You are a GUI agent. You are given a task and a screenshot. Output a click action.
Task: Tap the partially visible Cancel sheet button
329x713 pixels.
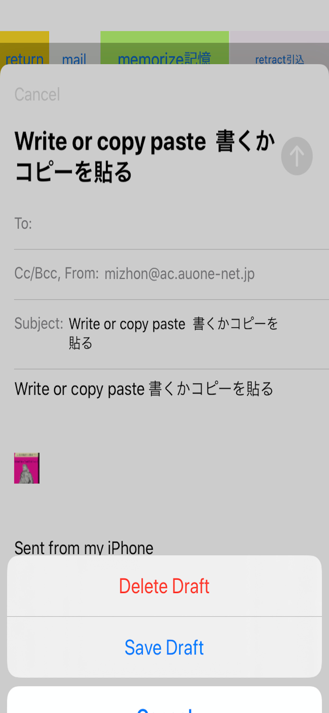click(x=164, y=700)
